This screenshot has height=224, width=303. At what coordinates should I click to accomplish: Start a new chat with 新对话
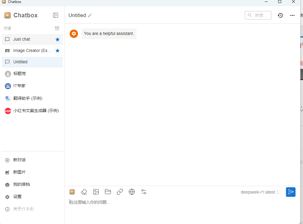[x=19, y=160]
